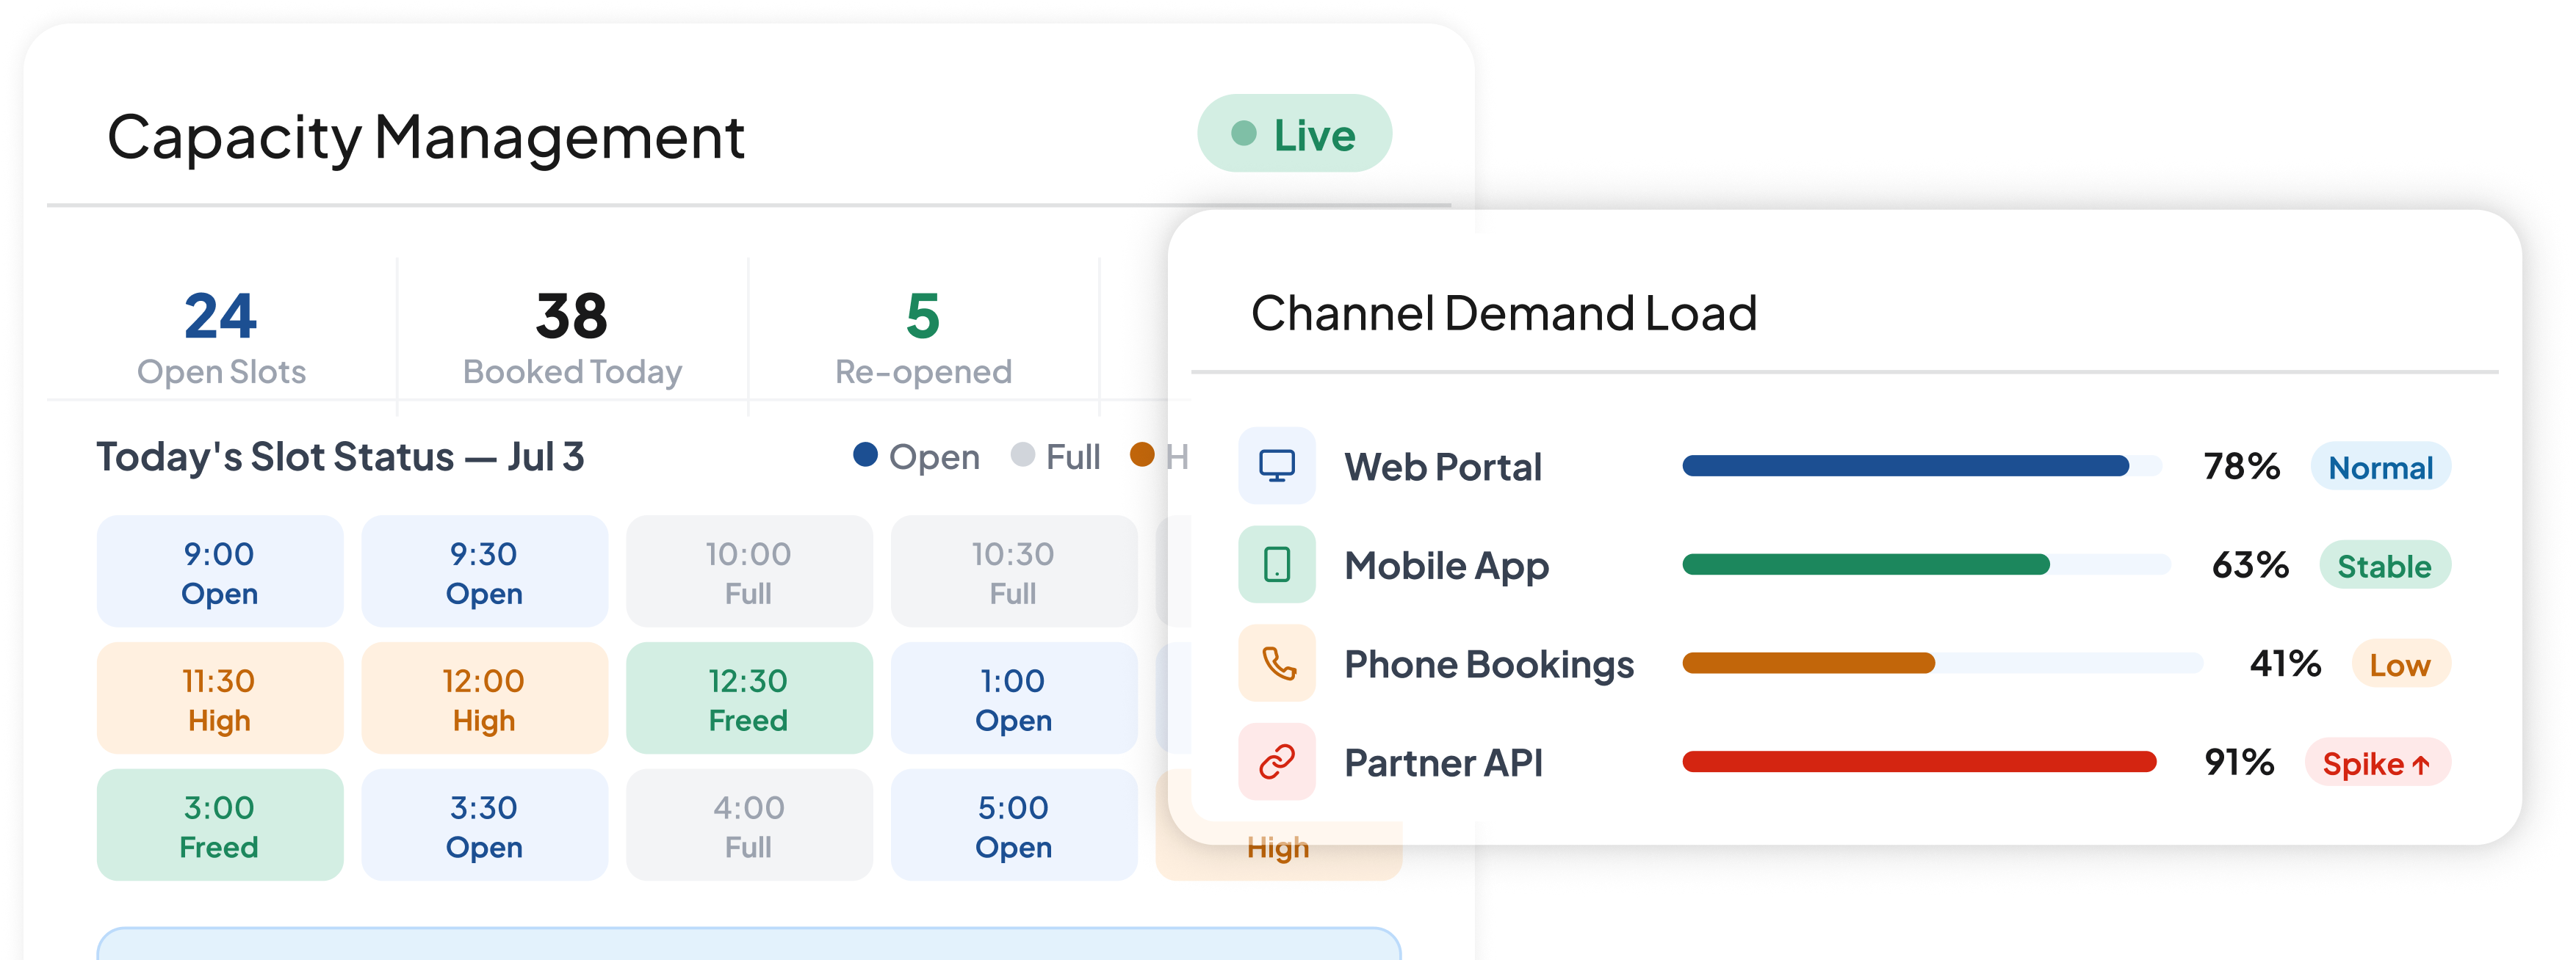Click the Partner API link icon
The height and width of the screenshot is (960, 2576).
1276,763
